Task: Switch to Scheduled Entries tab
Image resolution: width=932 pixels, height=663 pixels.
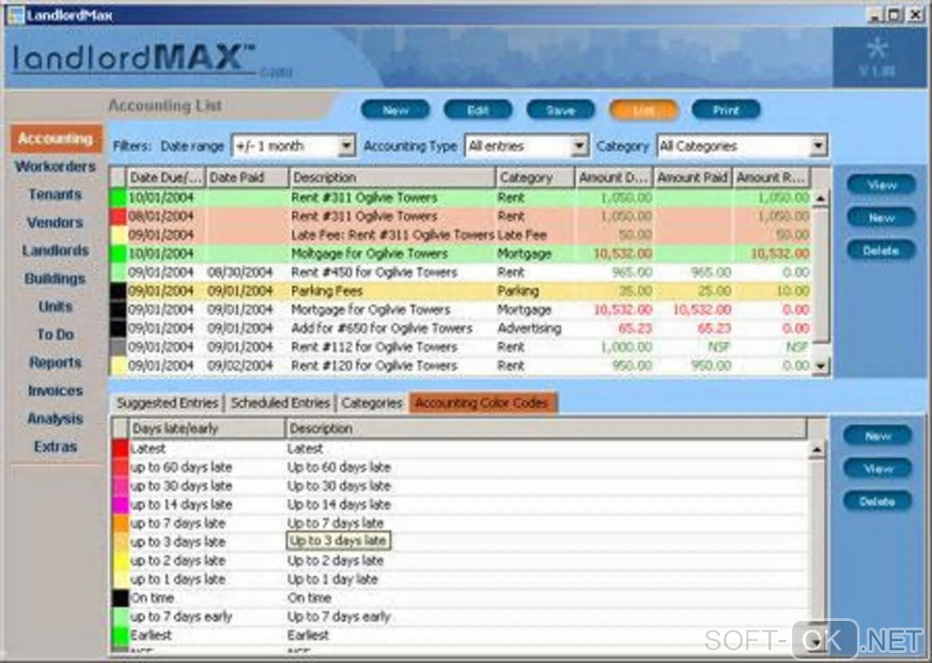Action: pos(280,403)
